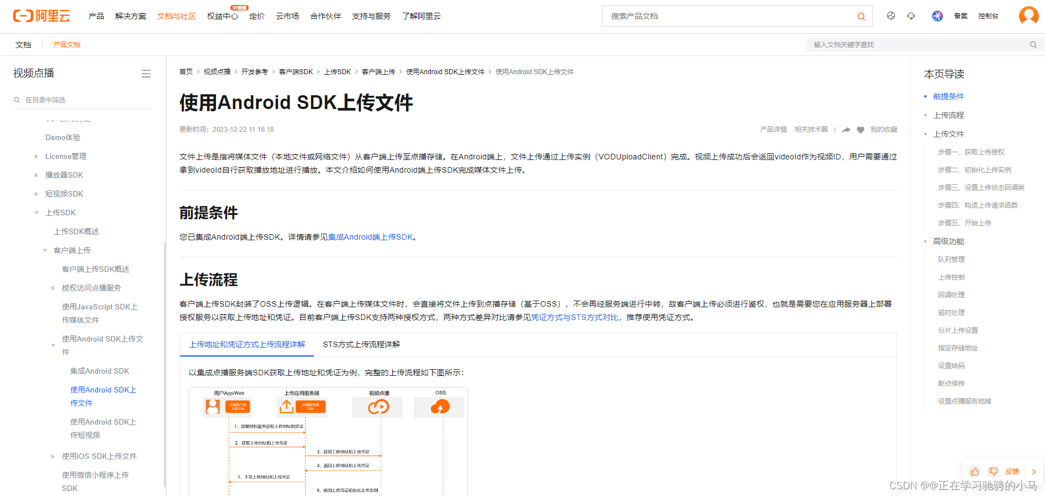The width and height of the screenshot is (1045, 496).
Task: Expand 使用iOS SDK上传文件 tree node
Action: [53, 457]
